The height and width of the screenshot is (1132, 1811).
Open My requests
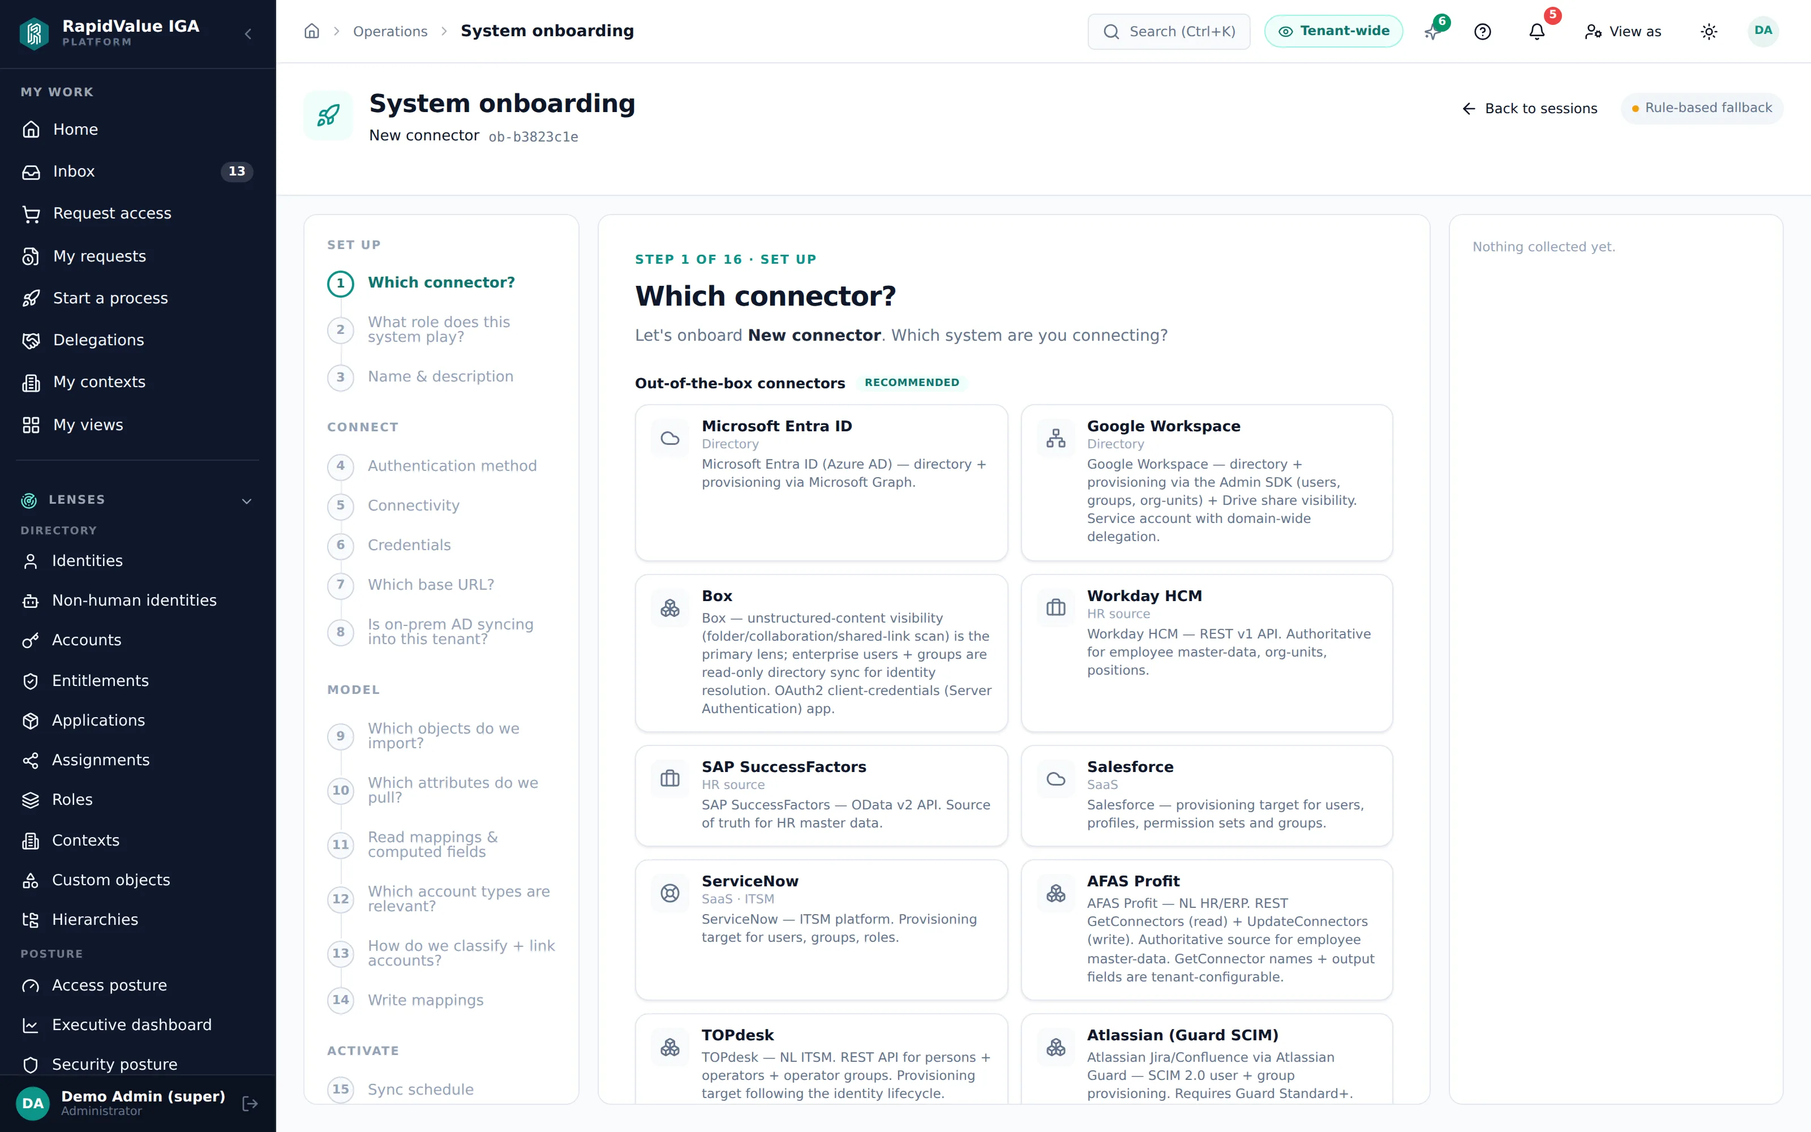click(138, 256)
